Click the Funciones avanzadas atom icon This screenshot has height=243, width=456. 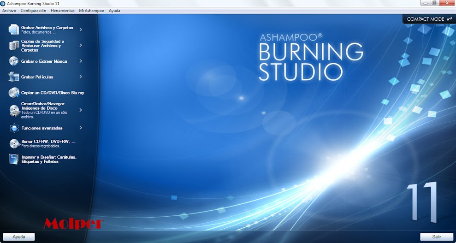tap(14, 128)
